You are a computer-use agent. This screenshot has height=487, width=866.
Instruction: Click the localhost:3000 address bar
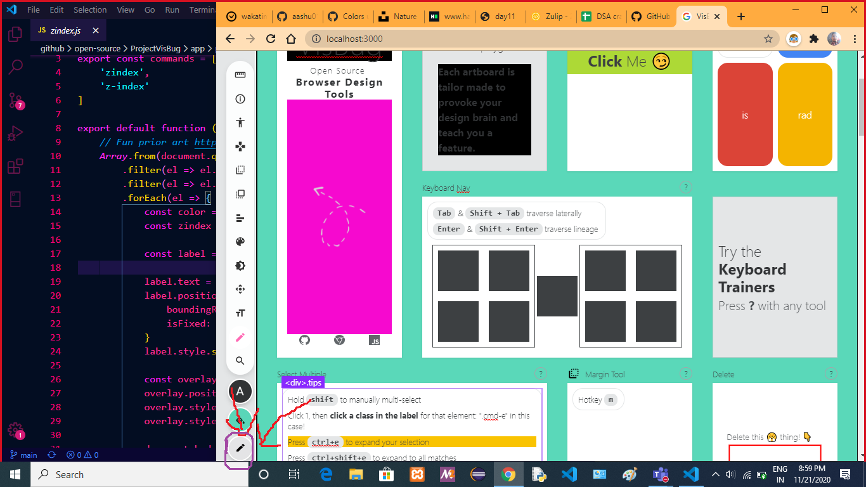pyautogui.click(x=355, y=39)
